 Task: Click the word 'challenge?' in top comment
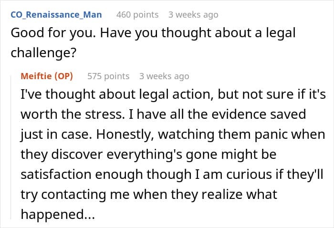pyautogui.click(x=43, y=52)
